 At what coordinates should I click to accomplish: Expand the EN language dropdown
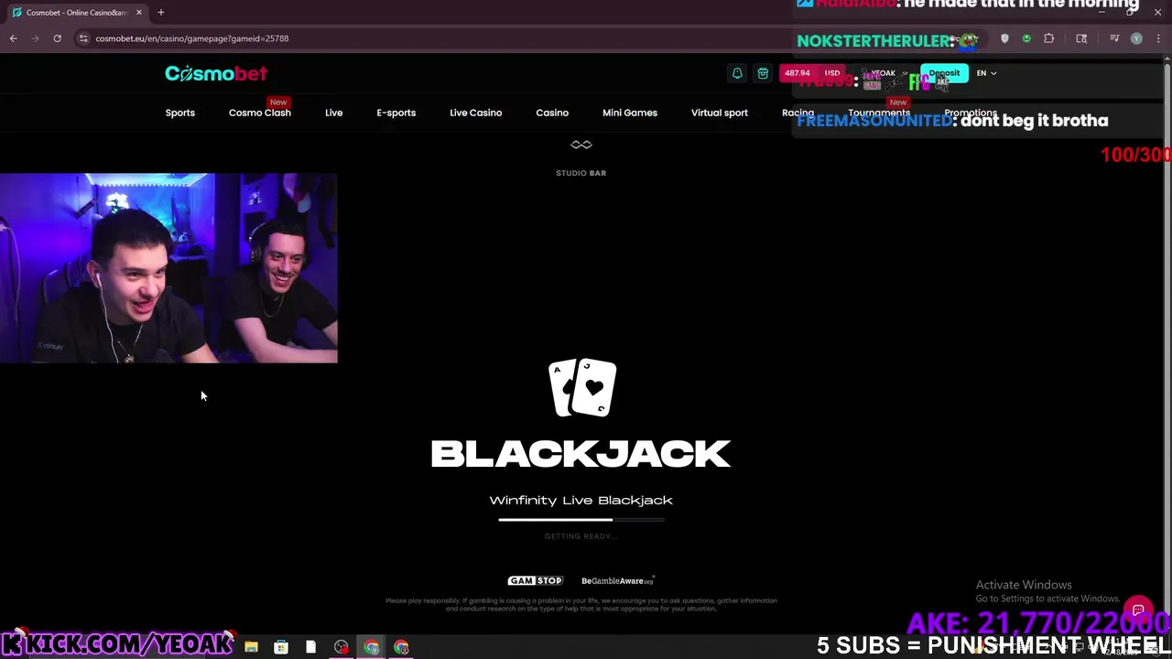click(x=986, y=73)
